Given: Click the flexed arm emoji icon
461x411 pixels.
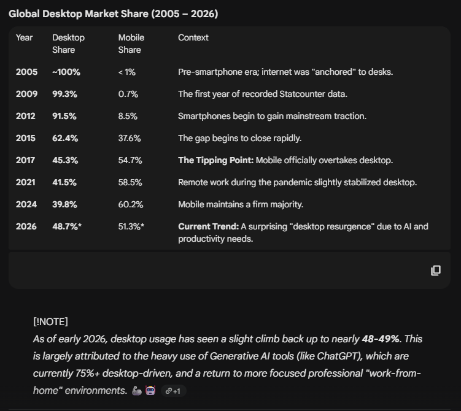Looking at the screenshot, I should pos(136,391).
